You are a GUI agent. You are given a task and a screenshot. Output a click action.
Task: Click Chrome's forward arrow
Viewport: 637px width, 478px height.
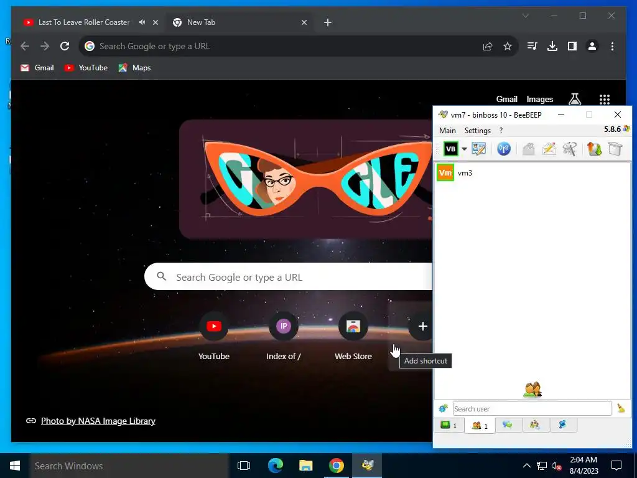pos(45,46)
